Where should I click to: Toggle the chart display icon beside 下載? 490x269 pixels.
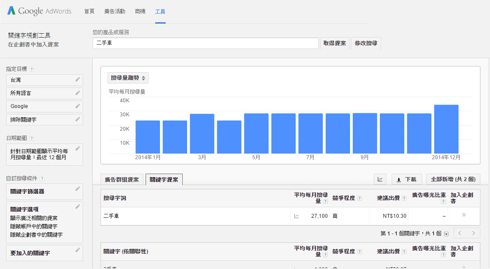380,179
